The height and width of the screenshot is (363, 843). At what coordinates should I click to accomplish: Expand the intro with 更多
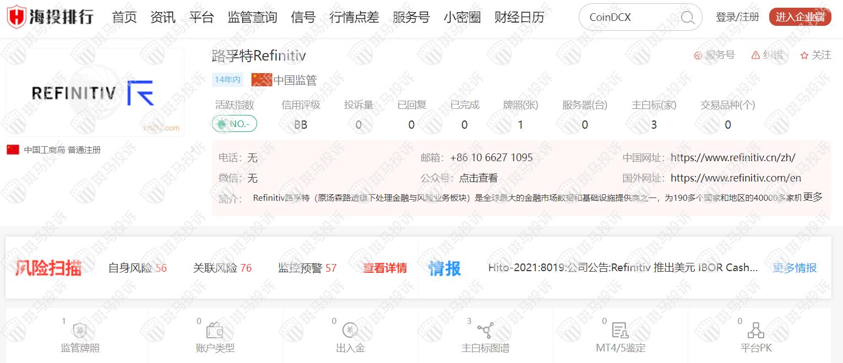(x=813, y=197)
